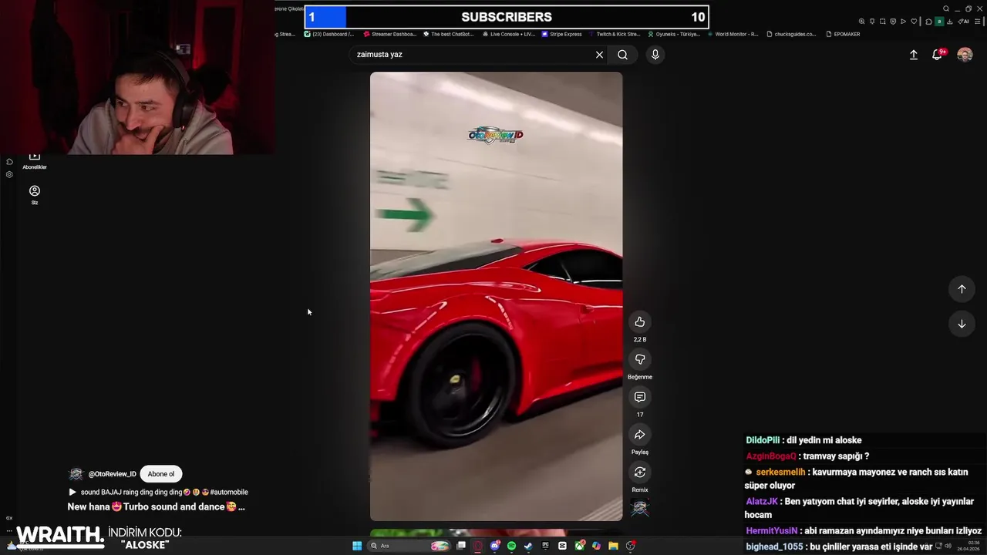This screenshot has width=987, height=555.
Task: Click the snapshot capture icon in toolbar
Action: pyautogui.click(x=883, y=21)
